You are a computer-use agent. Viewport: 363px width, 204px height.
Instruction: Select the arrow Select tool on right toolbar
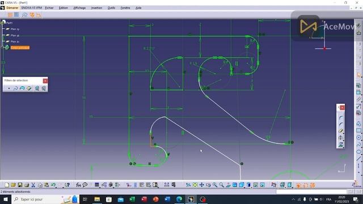[x=358, y=75]
